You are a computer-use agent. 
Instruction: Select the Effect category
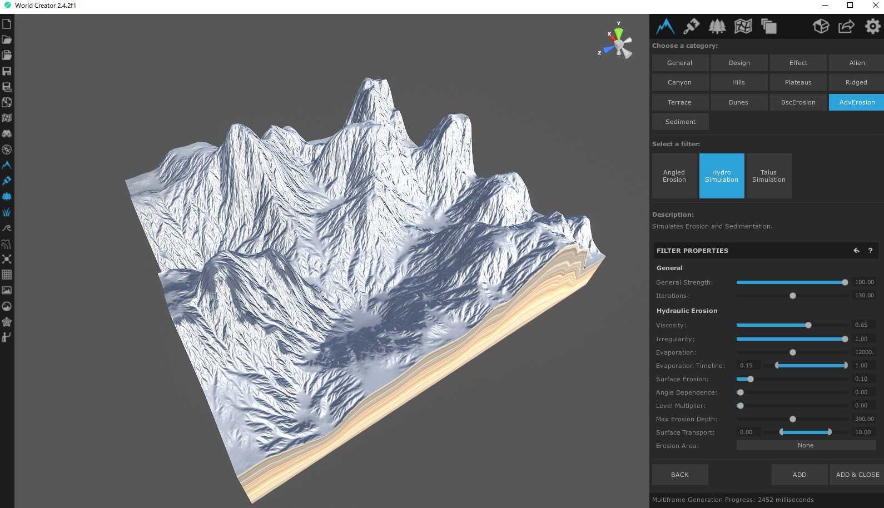798,63
